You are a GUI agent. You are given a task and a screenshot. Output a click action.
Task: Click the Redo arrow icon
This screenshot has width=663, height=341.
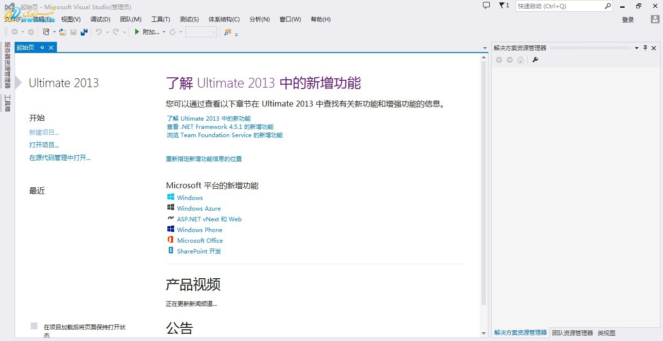click(x=116, y=32)
